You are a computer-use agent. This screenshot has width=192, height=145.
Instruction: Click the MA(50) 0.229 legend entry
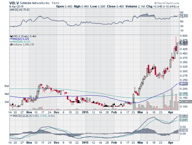[19, 39]
